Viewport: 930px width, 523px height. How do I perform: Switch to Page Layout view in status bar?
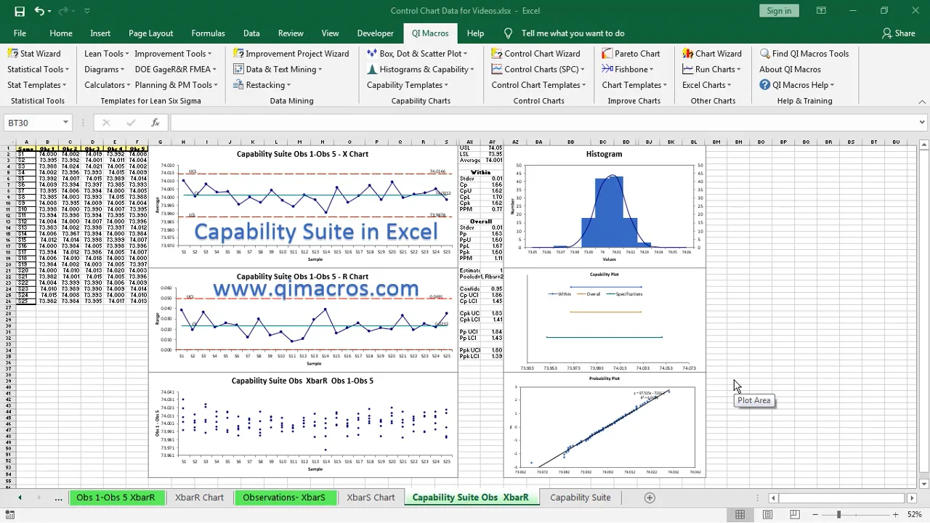point(767,515)
